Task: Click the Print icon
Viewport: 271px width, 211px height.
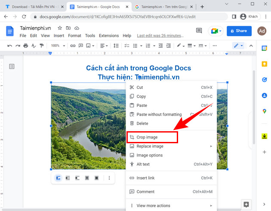Action: tap(25, 45)
